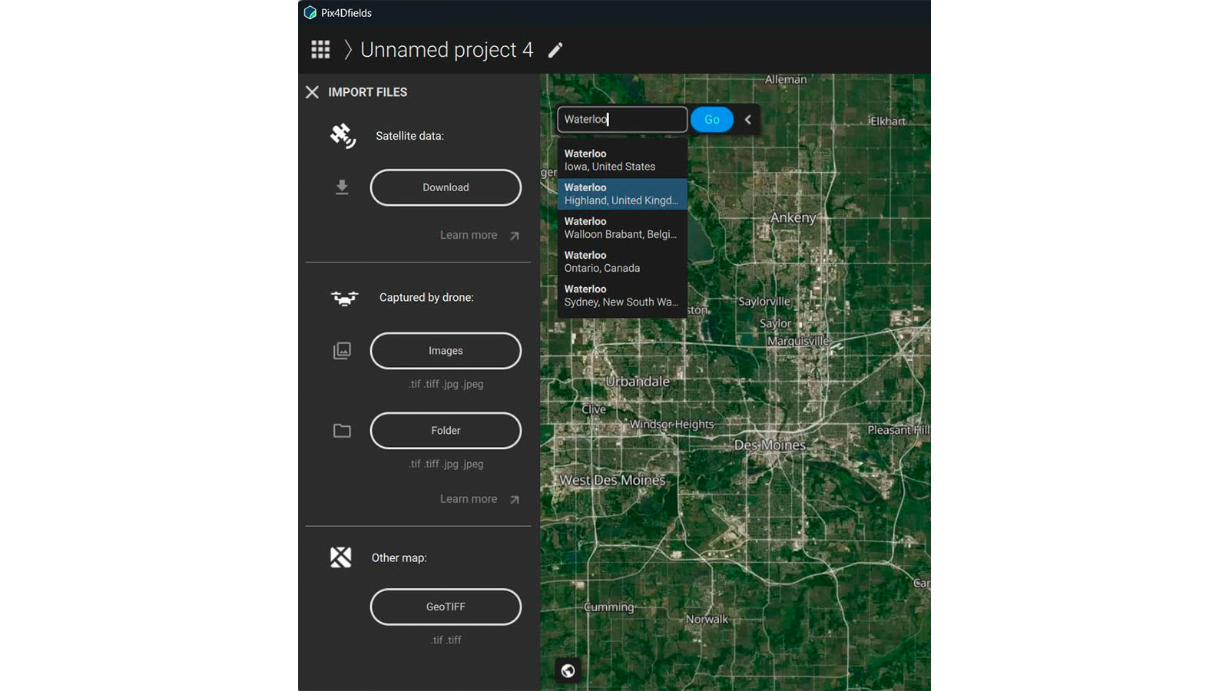Click the image thumbnail icon beside Images
This screenshot has width=1229, height=691.
tap(342, 350)
